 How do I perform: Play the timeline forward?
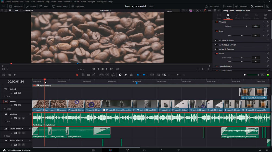point(107,69)
